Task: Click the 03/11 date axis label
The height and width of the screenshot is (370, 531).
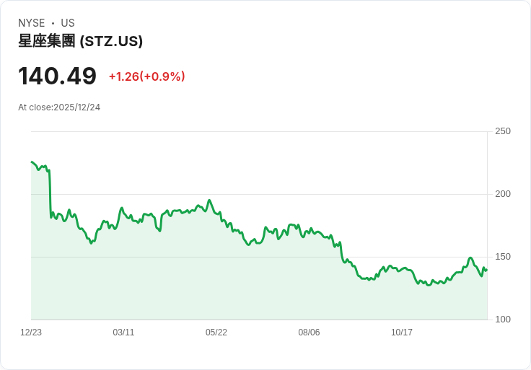Action: [x=123, y=332]
